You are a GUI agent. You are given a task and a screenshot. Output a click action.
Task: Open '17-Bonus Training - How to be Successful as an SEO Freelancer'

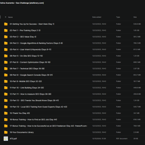(49, 126)
